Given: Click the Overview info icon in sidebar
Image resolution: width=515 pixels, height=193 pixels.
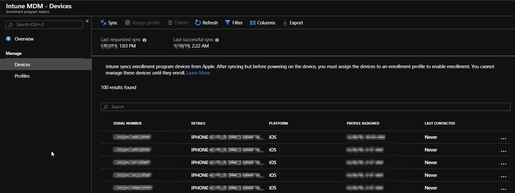Looking at the screenshot, I should pyautogui.click(x=9, y=39).
